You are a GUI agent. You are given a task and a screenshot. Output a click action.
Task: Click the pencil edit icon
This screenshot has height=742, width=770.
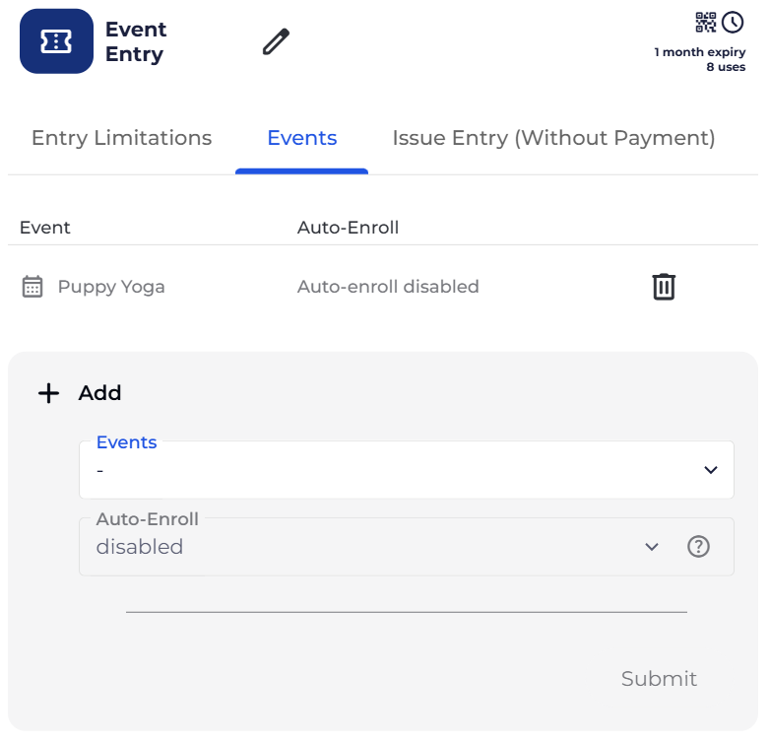tap(276, 41)
